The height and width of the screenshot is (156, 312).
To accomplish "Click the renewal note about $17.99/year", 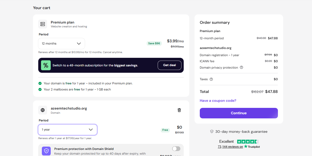I will coord(65,138).
